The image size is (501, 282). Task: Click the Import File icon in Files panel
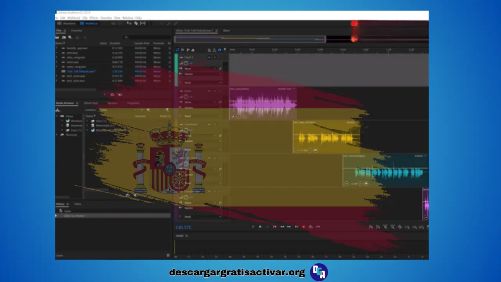click(64, 37)
